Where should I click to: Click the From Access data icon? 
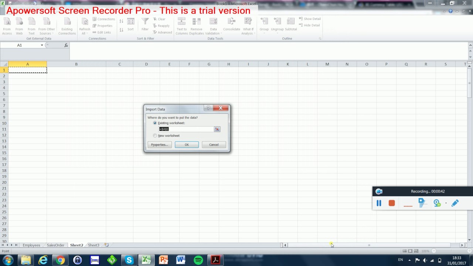pos(7,26)
